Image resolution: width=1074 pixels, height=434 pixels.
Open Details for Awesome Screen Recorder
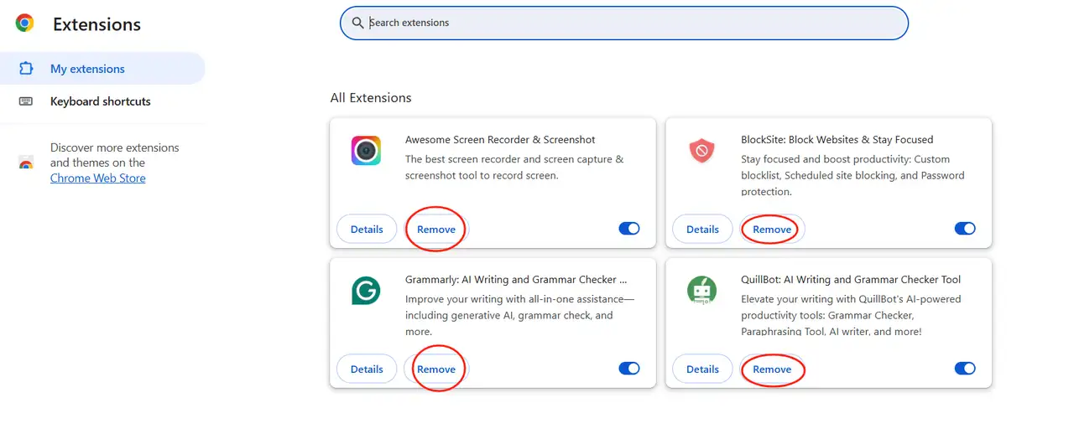tap(367, 229)
